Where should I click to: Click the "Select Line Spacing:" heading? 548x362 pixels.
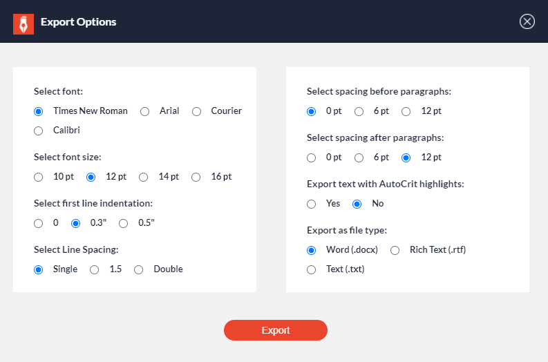tap(76, 250)
